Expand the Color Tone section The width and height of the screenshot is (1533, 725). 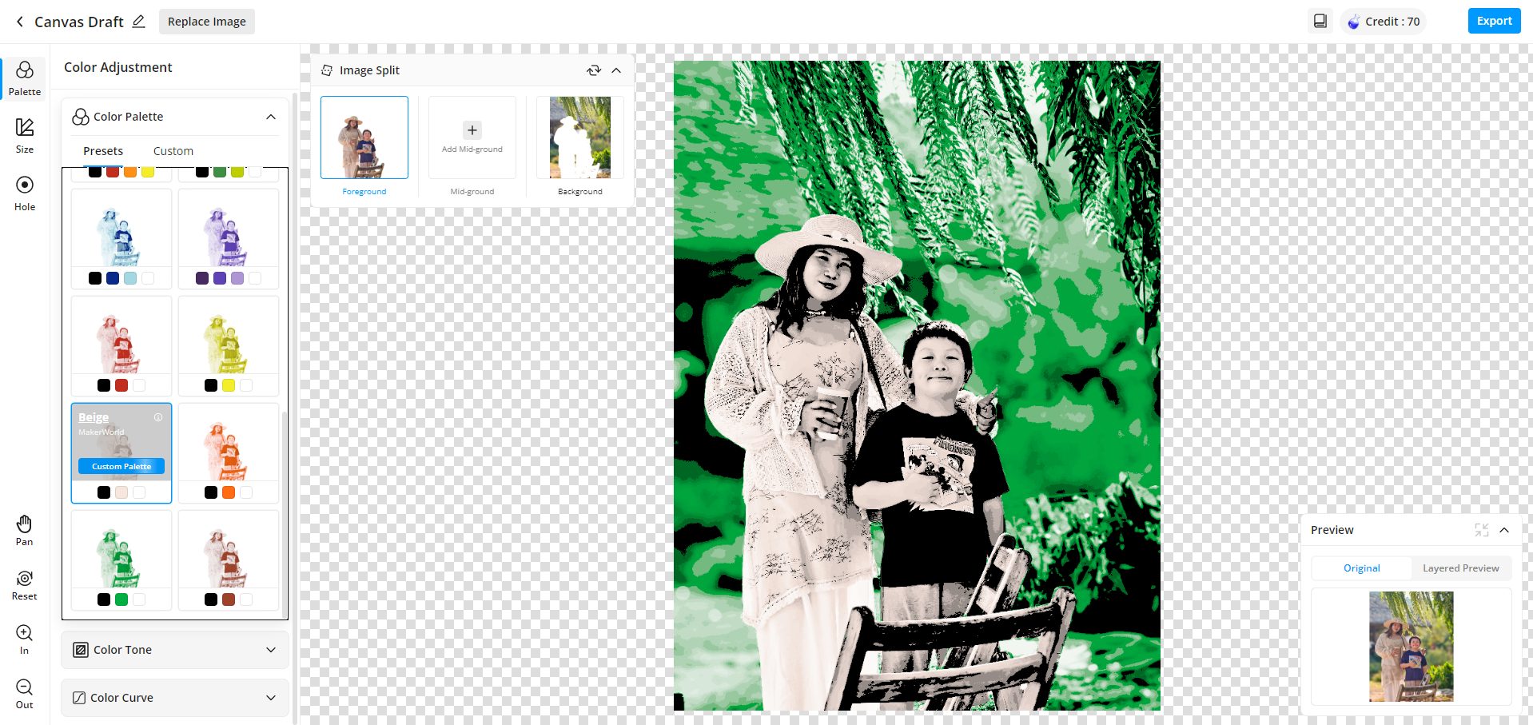point(271,650)
